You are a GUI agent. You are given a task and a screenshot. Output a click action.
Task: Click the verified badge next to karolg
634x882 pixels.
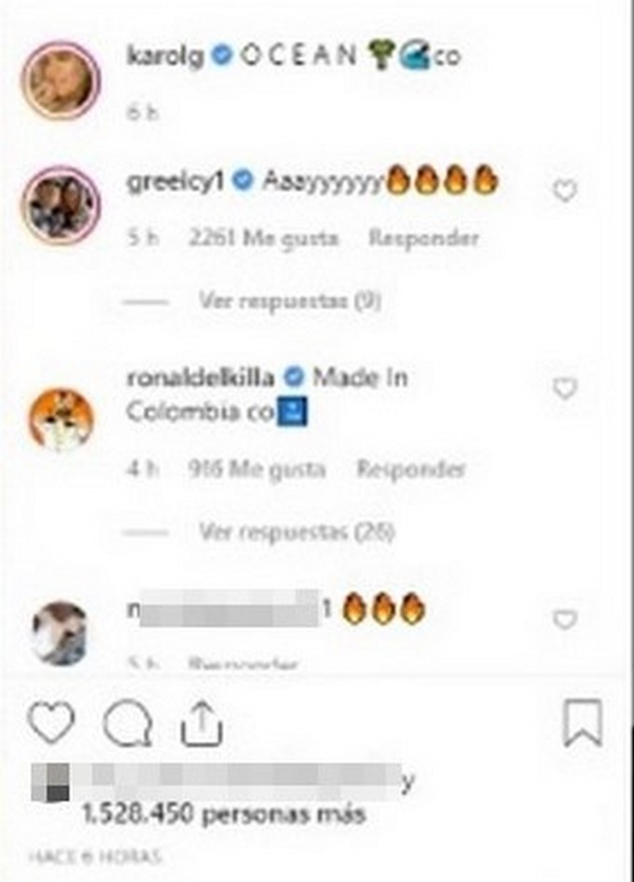coord(223,55)
